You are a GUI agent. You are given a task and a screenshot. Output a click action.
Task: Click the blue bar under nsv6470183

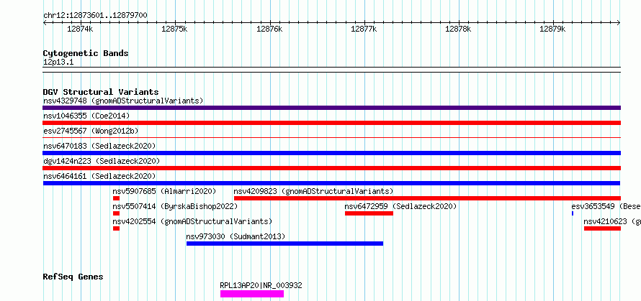[331, 153]
